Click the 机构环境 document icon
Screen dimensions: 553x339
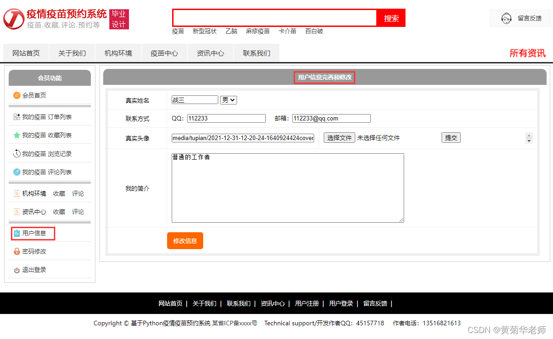click(17, 193)
